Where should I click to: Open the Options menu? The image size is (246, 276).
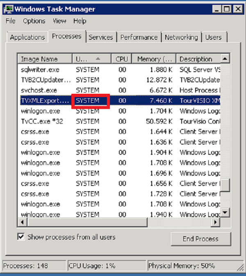[34, 21]
